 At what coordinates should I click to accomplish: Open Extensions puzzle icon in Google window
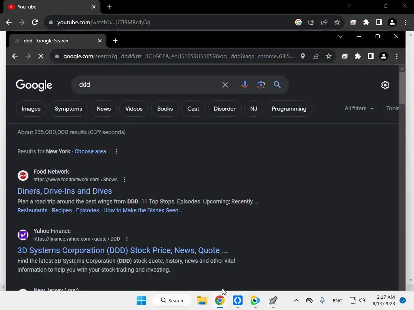[x=358, y=56]
